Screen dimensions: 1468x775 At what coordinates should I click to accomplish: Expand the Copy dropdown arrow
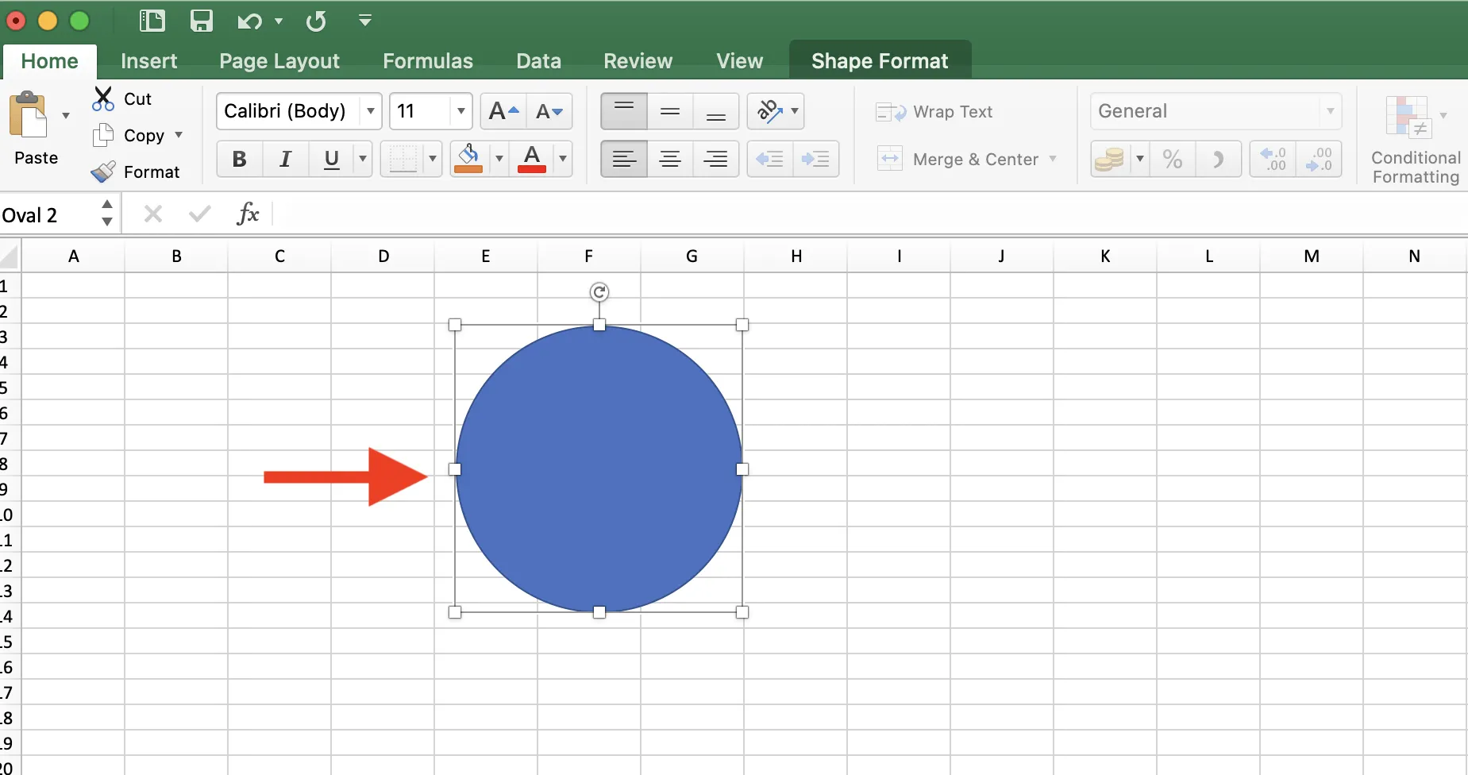(x=179, y=135)
